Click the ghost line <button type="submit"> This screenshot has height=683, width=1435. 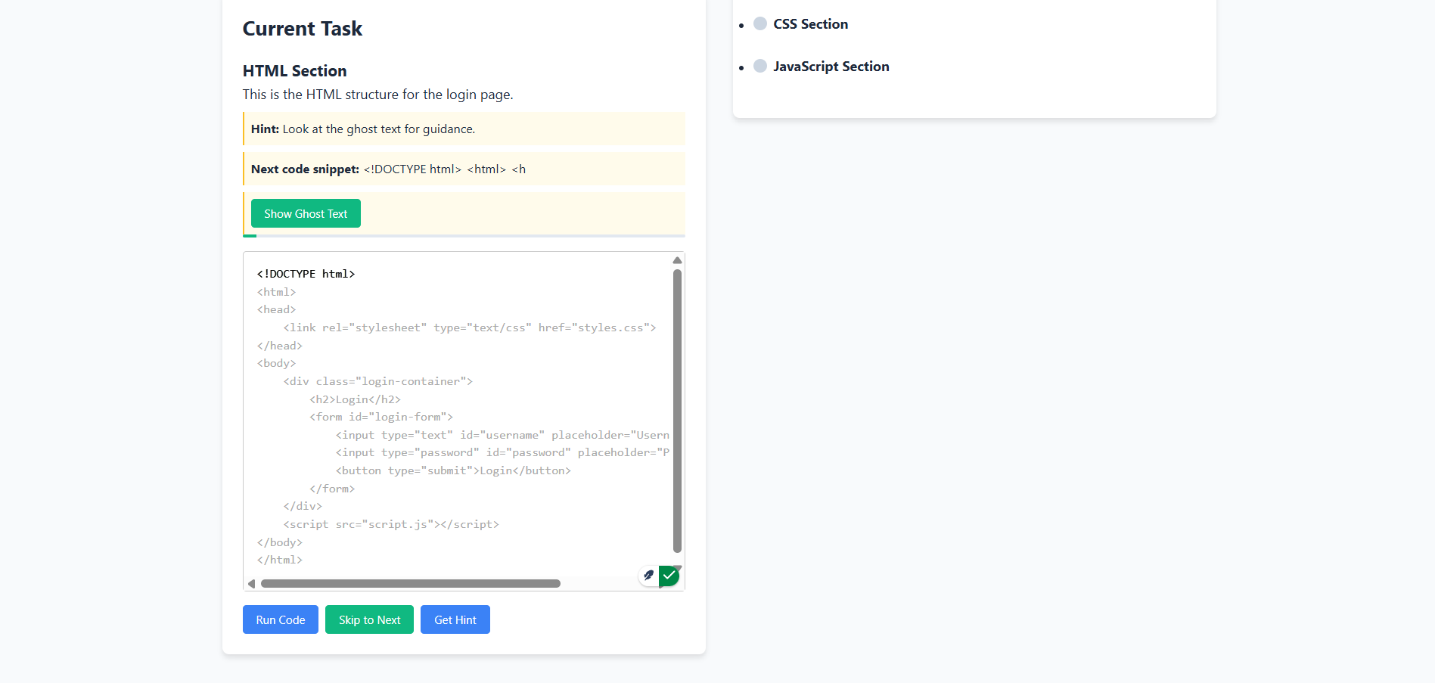tap(453, 470)
